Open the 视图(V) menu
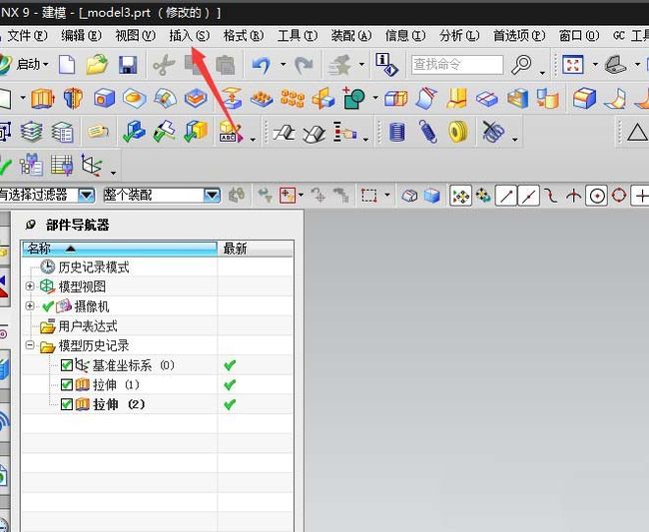Image resolution: width=649 pixels, height=532 pixels. 136,36
